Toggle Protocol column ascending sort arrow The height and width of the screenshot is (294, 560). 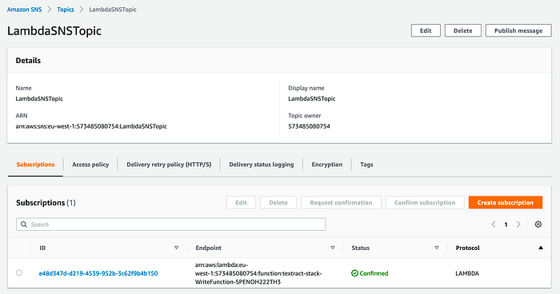[x=541, y=248]
